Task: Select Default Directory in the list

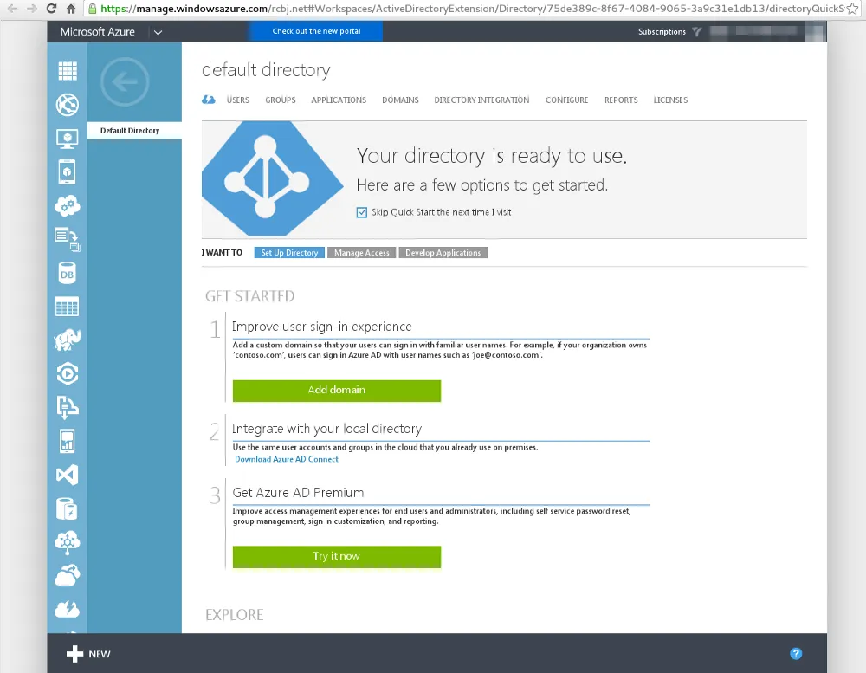Action: (135, 131)
